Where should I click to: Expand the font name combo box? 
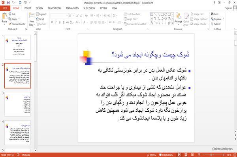pyautogui.click(x=67, y=16)
